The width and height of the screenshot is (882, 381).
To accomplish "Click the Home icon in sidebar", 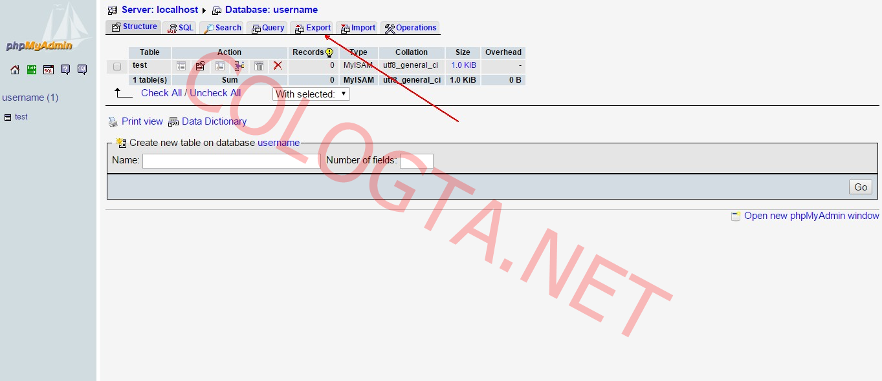I will pyautogui.click(x=15, y=70).
